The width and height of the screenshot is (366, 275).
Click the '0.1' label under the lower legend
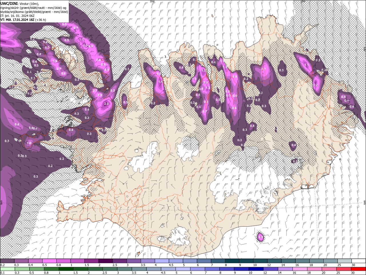[x=3, y=273]
